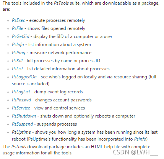The image size is (164, 159).
Task: Open the PsList link
Action: coord(18,69)
